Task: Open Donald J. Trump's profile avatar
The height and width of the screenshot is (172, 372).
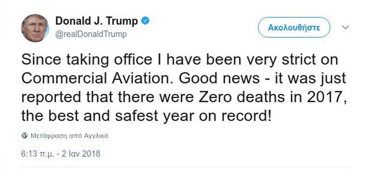Action: [x=35, y=28]
